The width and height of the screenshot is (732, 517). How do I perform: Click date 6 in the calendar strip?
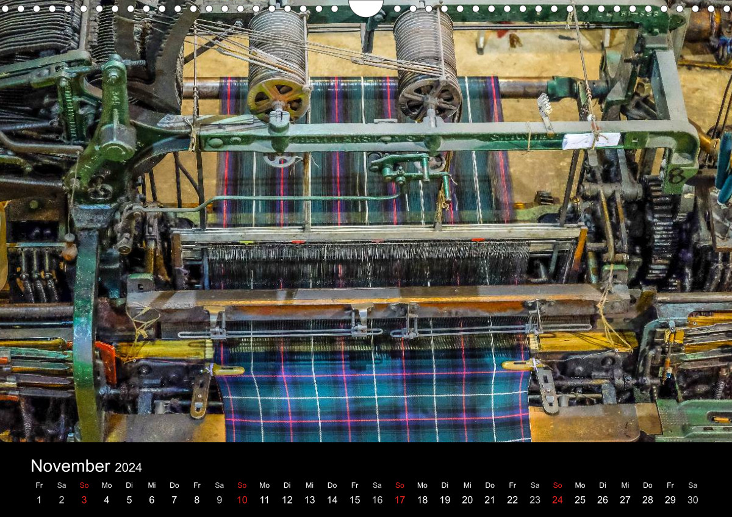point(152,500)
